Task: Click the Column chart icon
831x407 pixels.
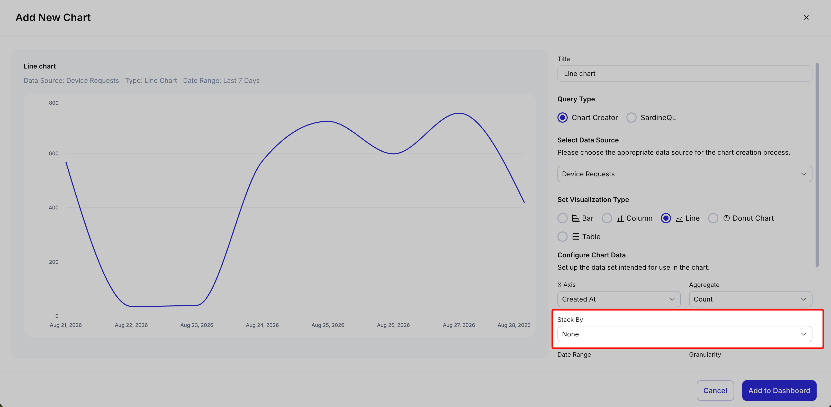Action: coord(620,218)
